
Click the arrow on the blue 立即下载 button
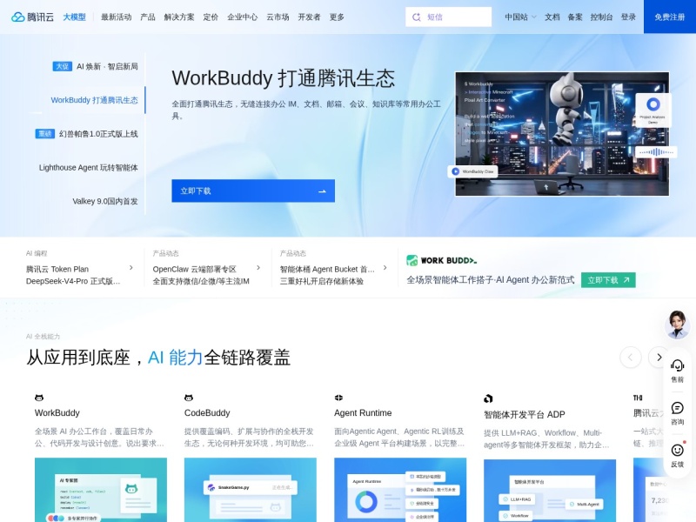tap(322, 191)
